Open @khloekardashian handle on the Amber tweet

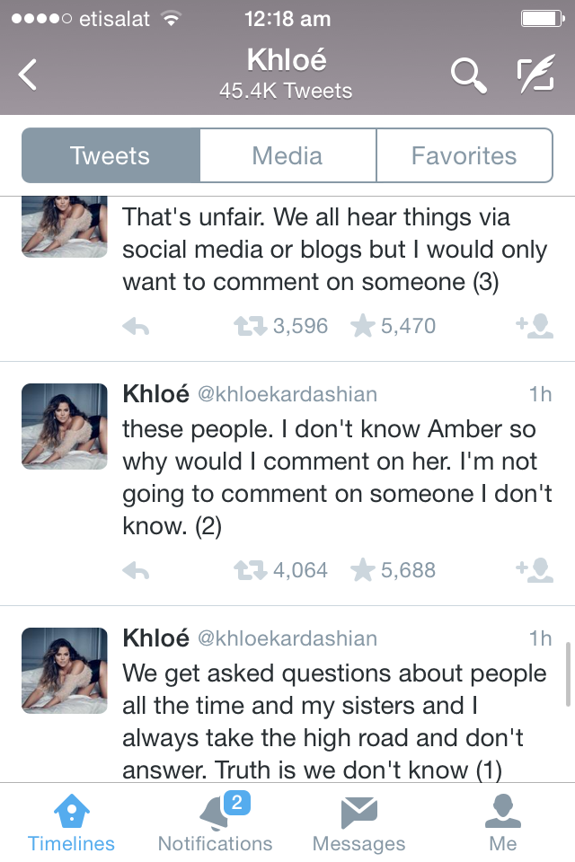pyautogui.click(x=287, y=394)
